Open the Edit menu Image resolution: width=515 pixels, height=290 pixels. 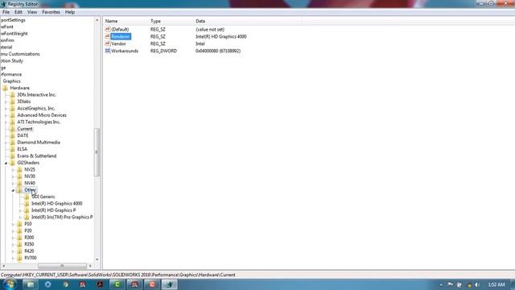tap(19, 12)
